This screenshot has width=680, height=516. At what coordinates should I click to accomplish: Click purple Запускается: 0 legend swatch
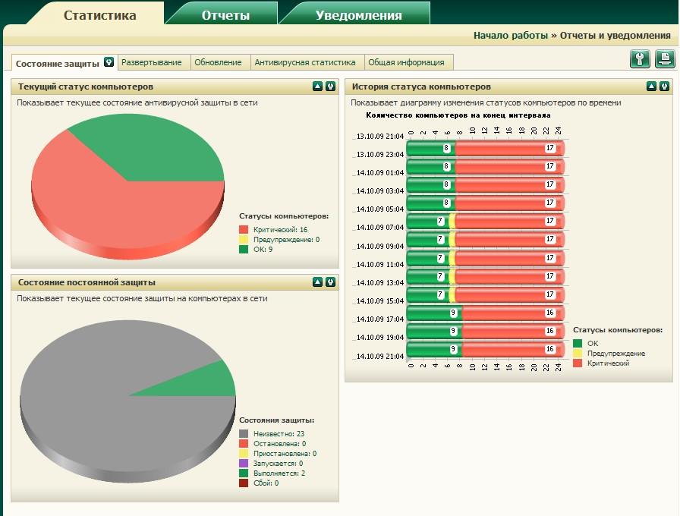tap(244, 464)
